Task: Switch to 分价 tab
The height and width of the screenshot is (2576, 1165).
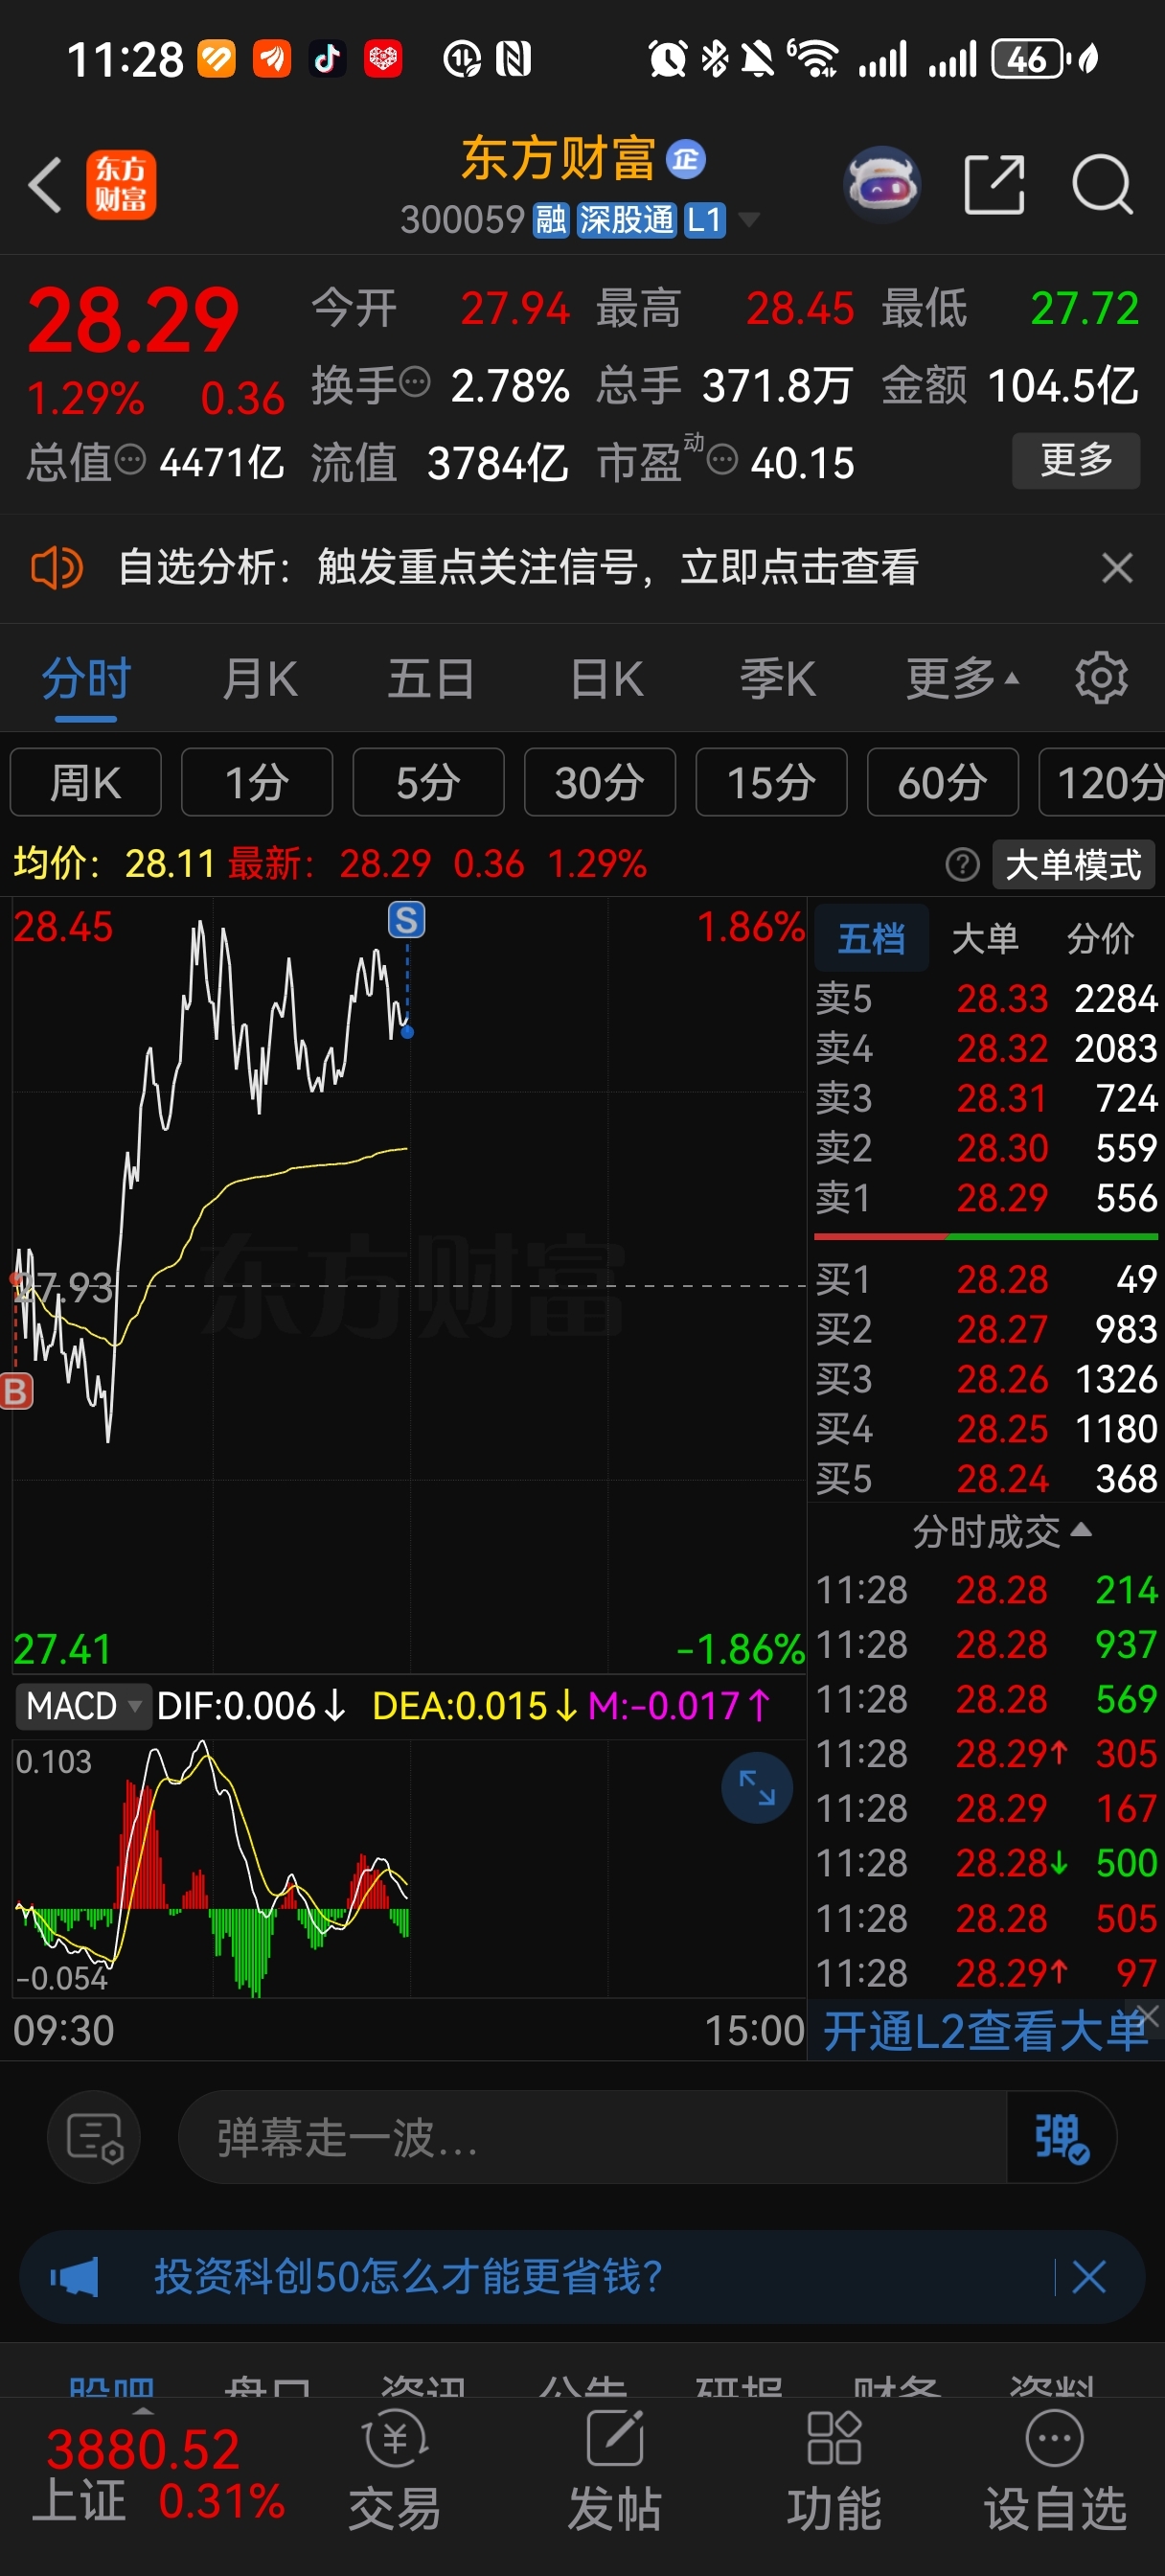Action: (x=1100, y=938)
